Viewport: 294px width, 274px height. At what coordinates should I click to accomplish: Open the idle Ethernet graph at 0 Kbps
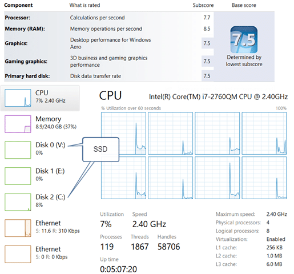tap(18, 254)
